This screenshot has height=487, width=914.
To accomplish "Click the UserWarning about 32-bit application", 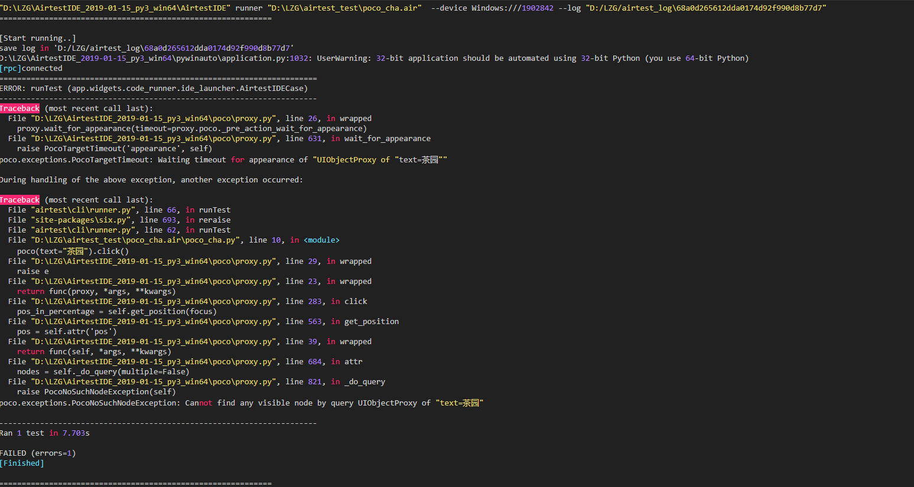I will [375, 58].
